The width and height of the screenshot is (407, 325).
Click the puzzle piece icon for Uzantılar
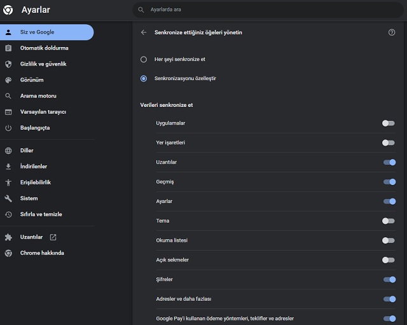point(8,237)
